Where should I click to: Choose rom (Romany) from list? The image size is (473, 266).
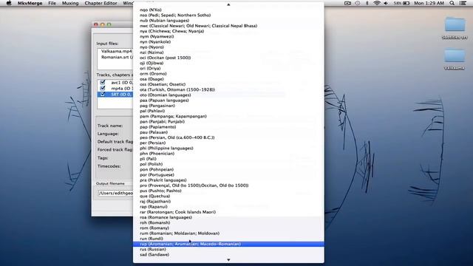pyautogui.click(x=228, y=228)
